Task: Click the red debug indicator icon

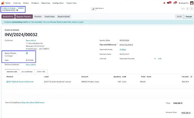Action: point(164,3)
